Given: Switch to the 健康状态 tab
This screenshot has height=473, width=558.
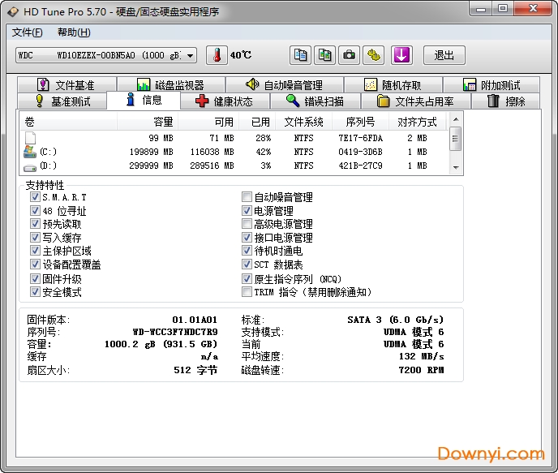Looking at the screenshot, I should click(x=224, y=101).
